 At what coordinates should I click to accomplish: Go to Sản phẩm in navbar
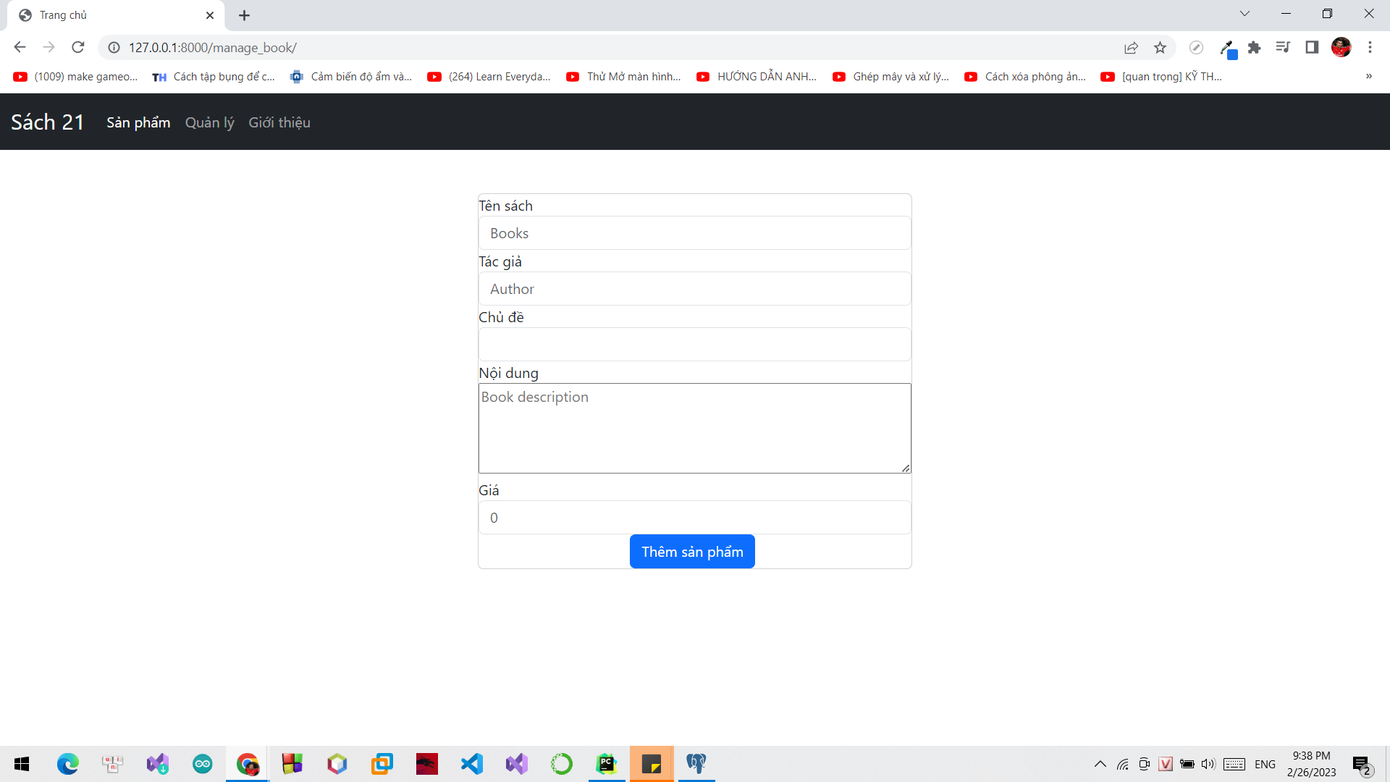[138, 122]
